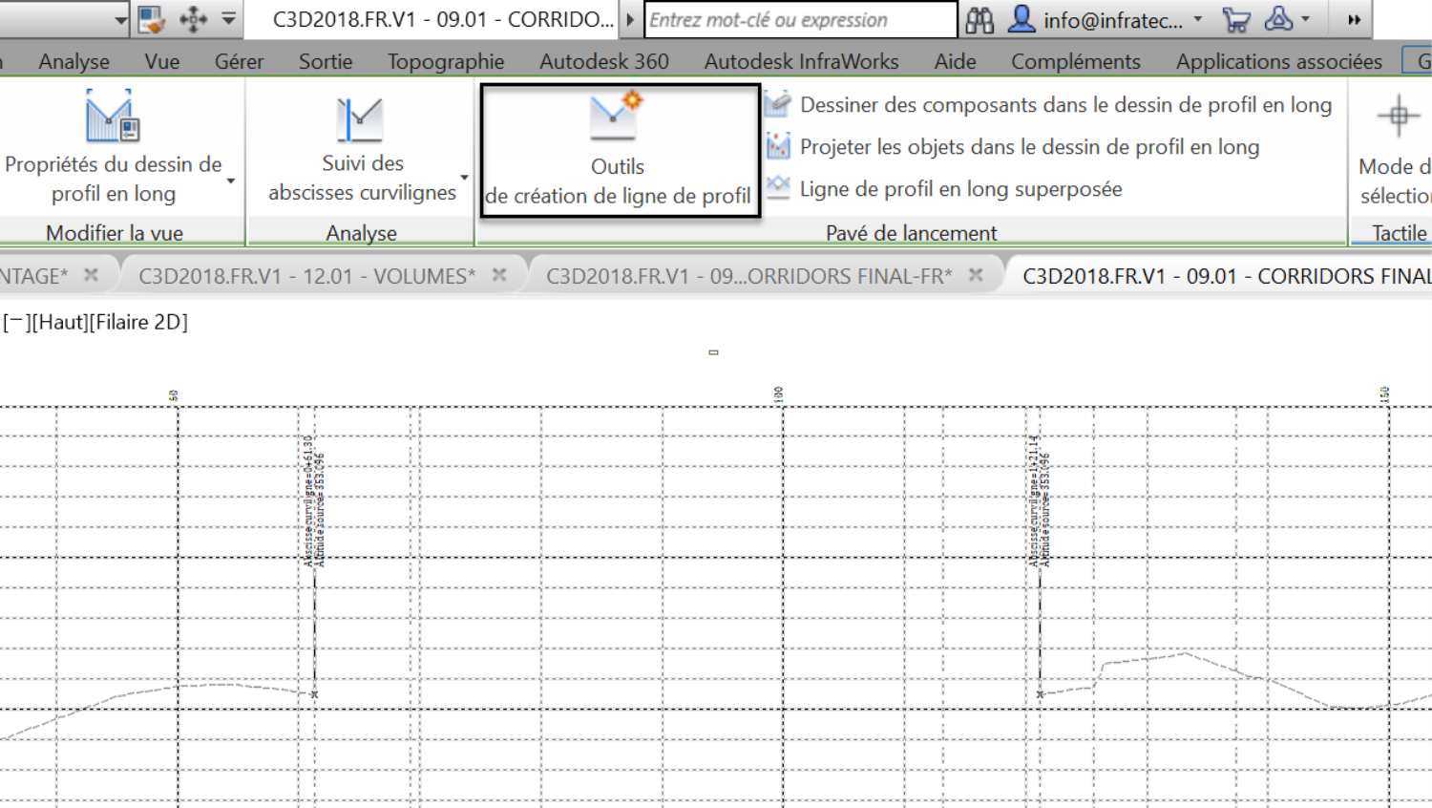Click the [Filaire 2D] visual style label
The width and height of the screenshot is (1432, 808).
[x=138, y=322]
